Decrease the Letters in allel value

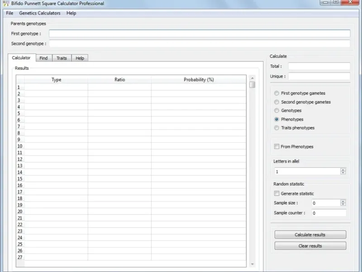click(343, 173)
